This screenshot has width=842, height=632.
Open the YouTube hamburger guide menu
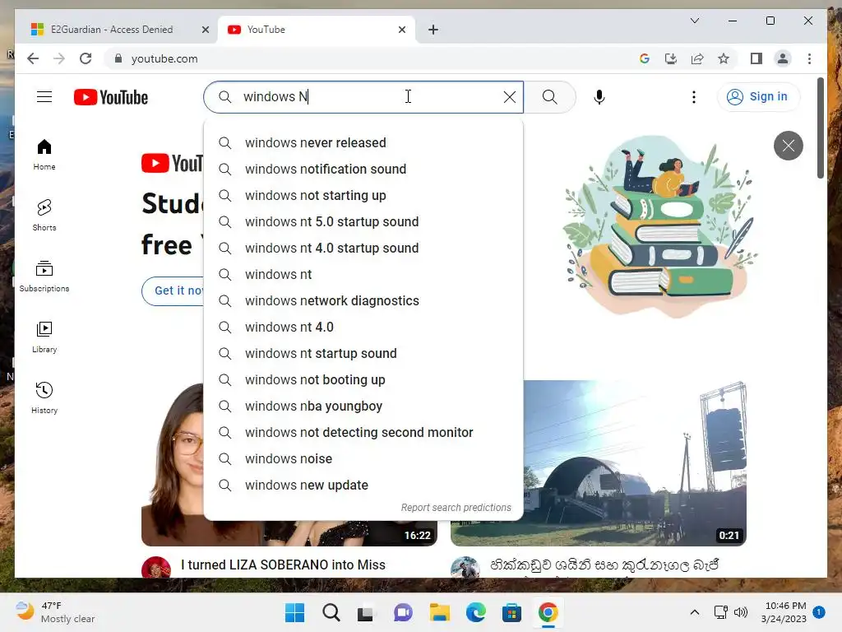click(44, 97)
